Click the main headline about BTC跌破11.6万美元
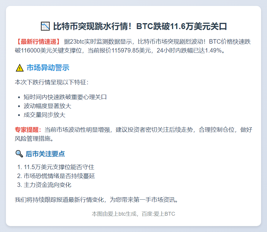Viewport: 267px width, 232px height. click(140, 26)
